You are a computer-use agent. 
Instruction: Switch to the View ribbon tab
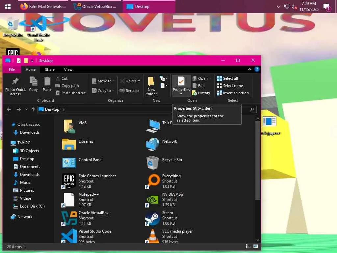pyautogui.click(x=68, y=70)
